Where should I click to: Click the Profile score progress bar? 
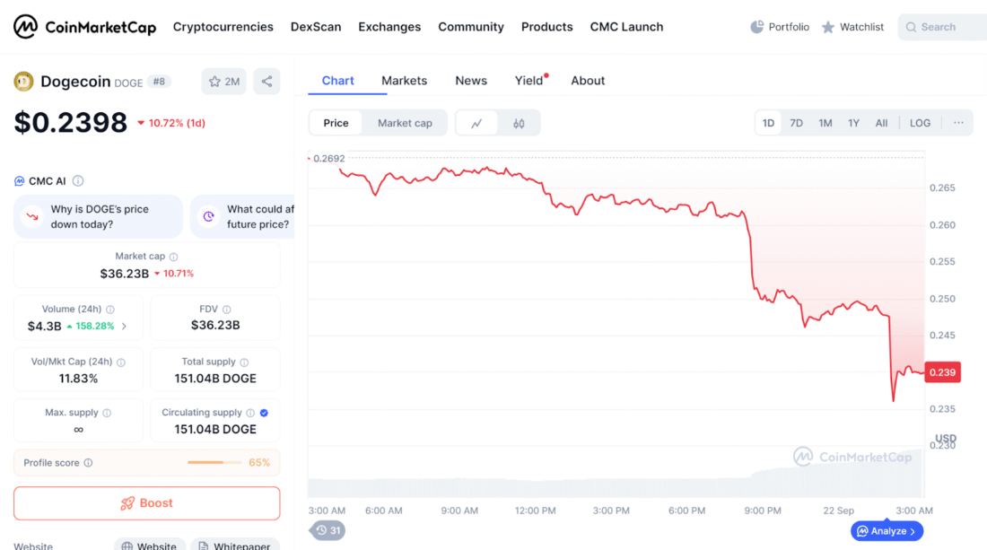point(214,463)
